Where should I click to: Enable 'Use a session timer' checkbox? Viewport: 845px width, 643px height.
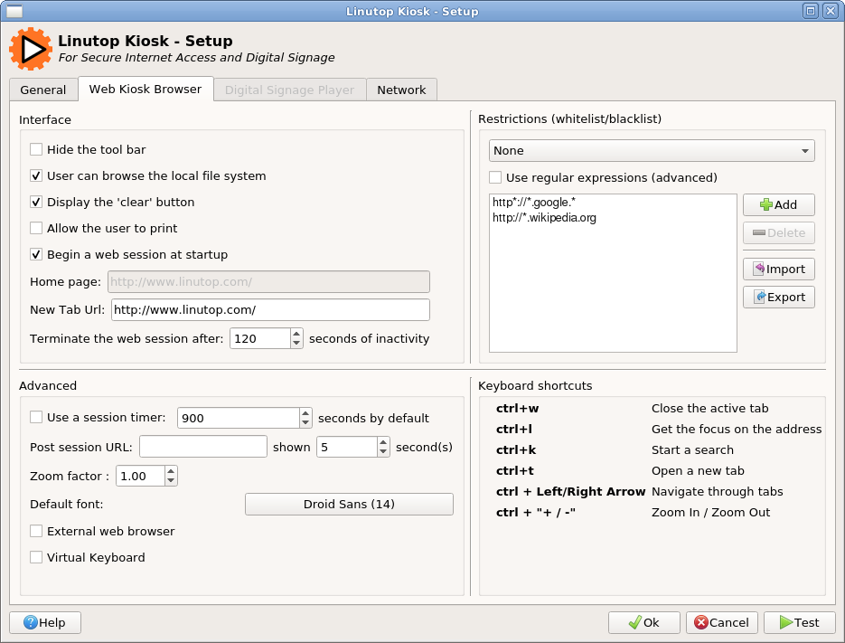(x=36, y=417)
